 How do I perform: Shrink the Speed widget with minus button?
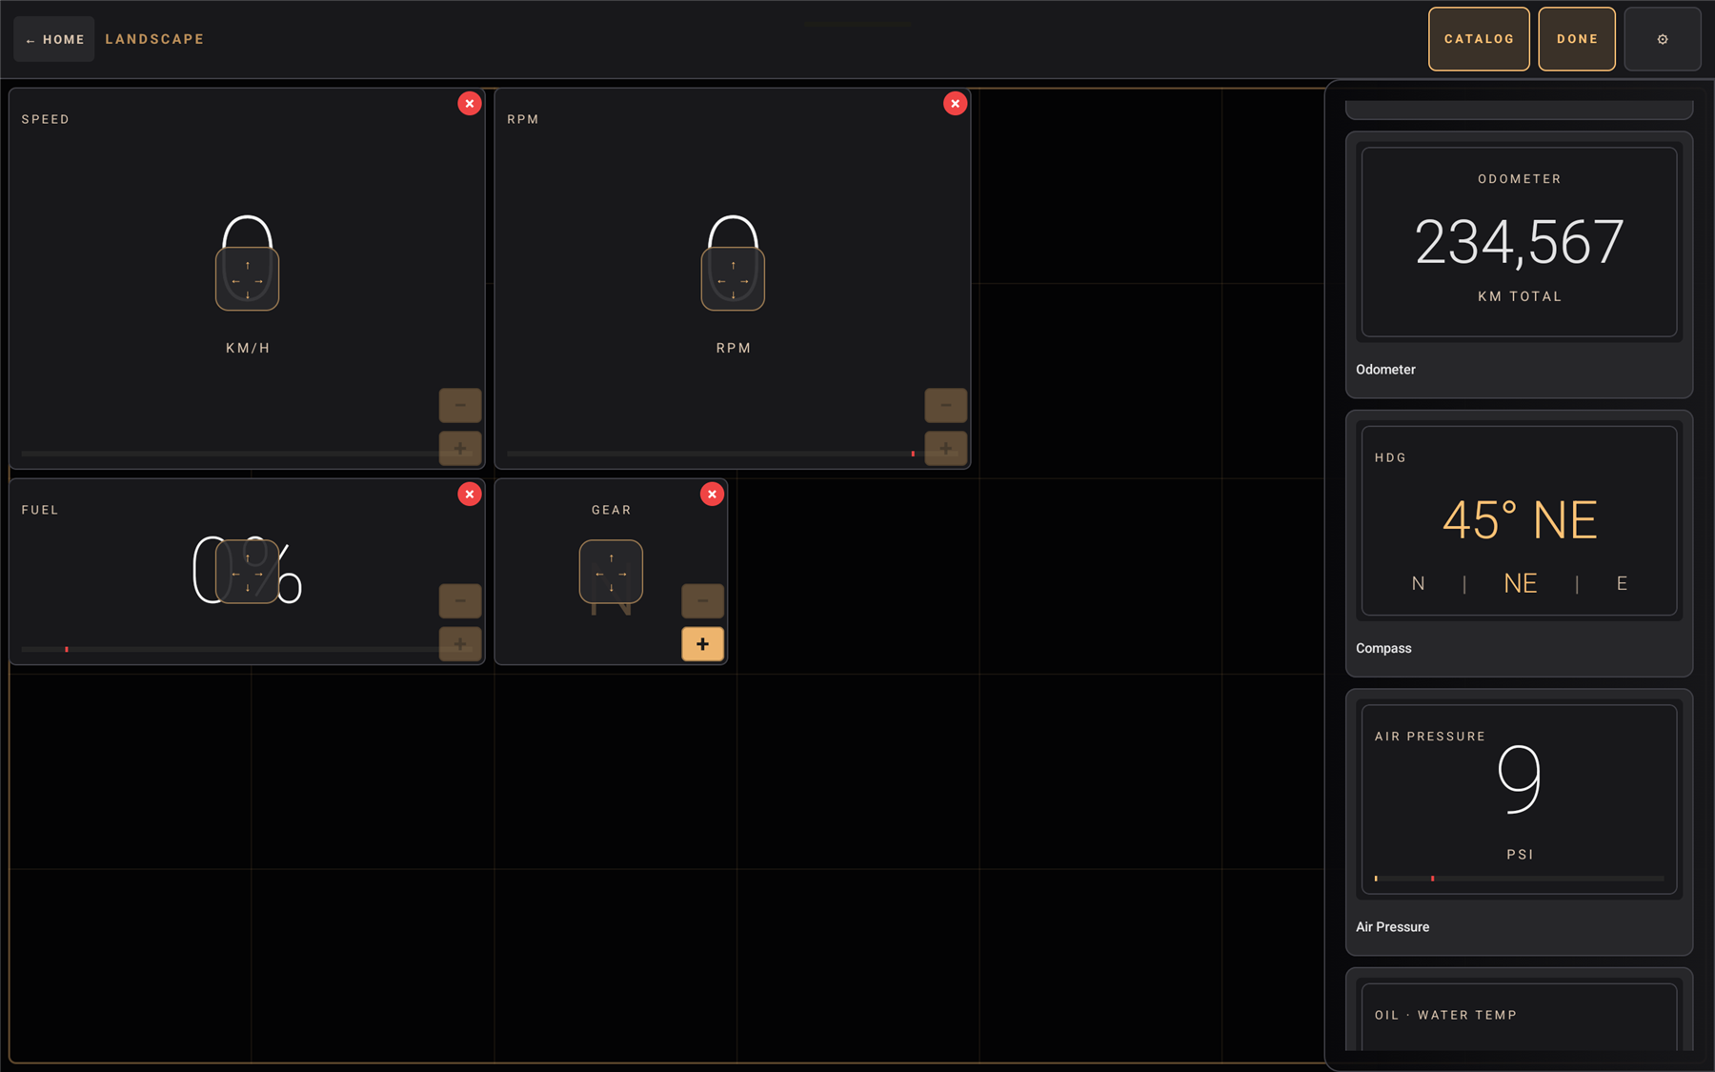[459, 405]
